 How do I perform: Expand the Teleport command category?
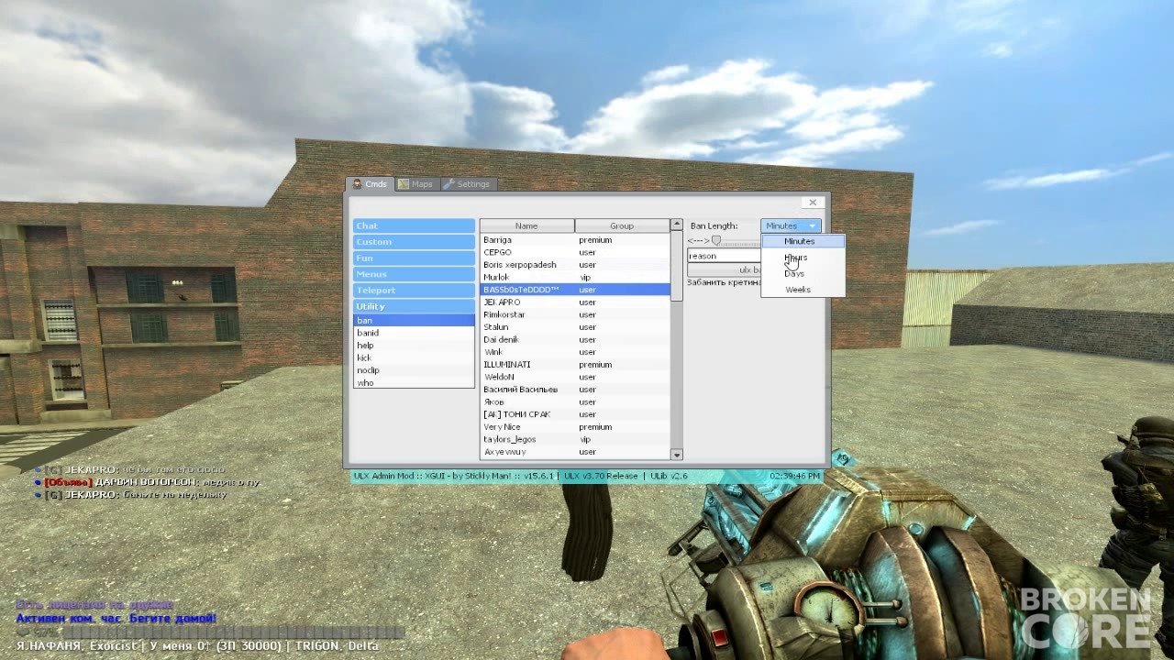click(414, 291)
